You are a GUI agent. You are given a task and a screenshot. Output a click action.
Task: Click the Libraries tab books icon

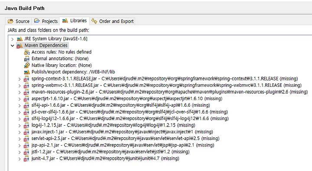coord(65,20)
